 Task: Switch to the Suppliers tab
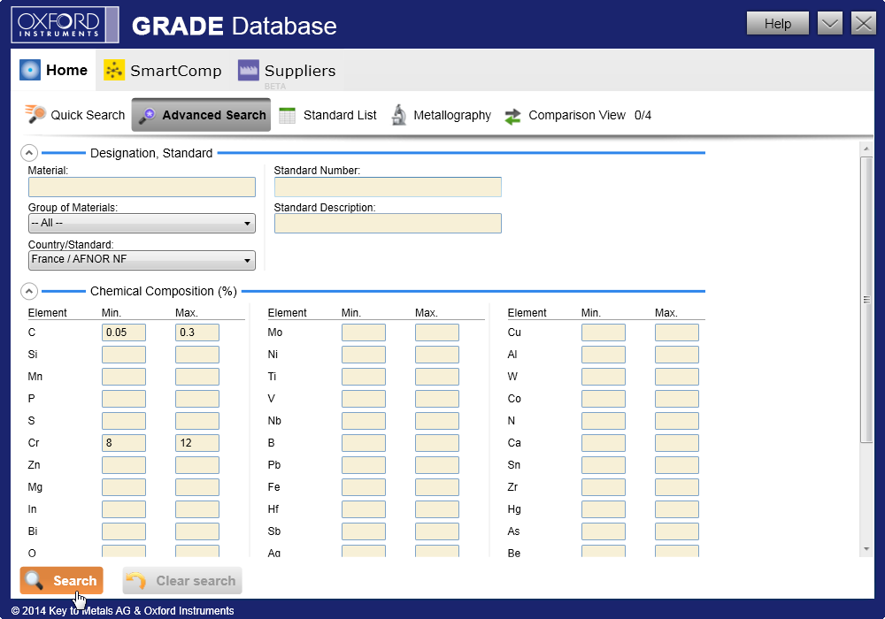(x=287, y=70)
